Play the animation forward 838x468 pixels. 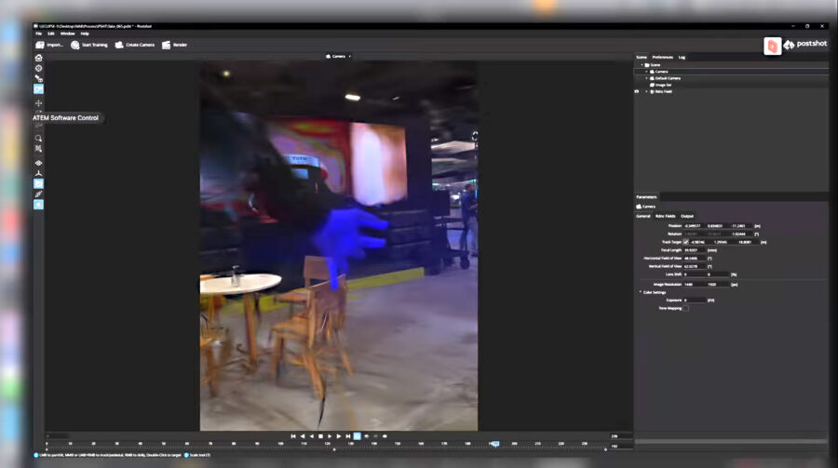point(330,436)
